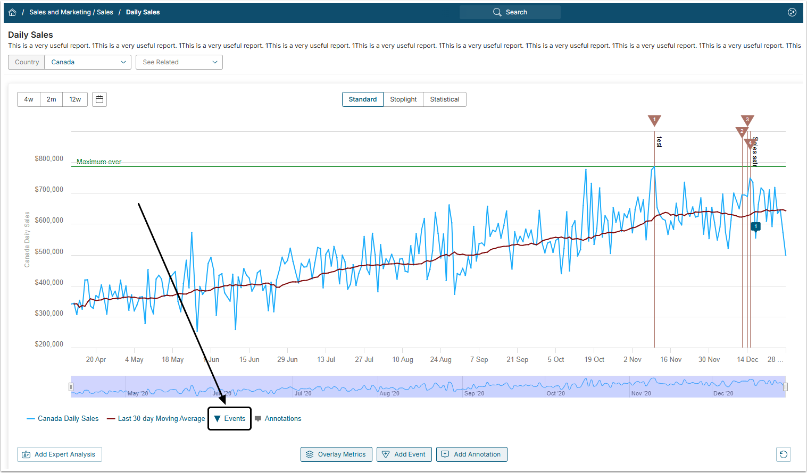
Task: Toggle Annotations legend item
Action: (278, 419)
